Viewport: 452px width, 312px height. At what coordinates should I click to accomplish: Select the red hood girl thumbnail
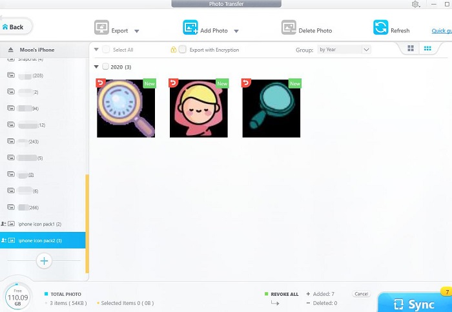click(199, 109)
